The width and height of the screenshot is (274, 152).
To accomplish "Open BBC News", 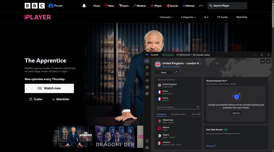I will pyautogui.click(x=109, y=6).
